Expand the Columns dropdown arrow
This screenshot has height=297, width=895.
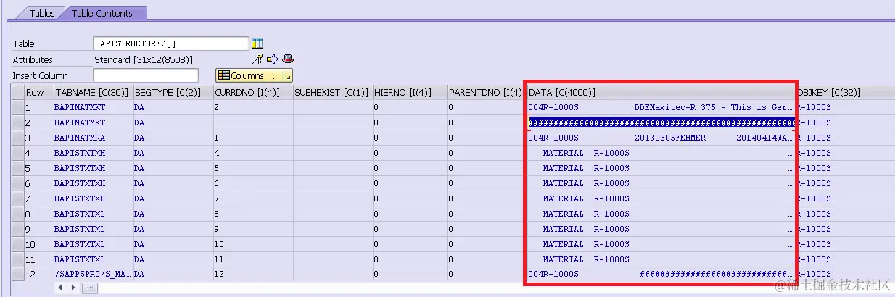tap(288, 75)
